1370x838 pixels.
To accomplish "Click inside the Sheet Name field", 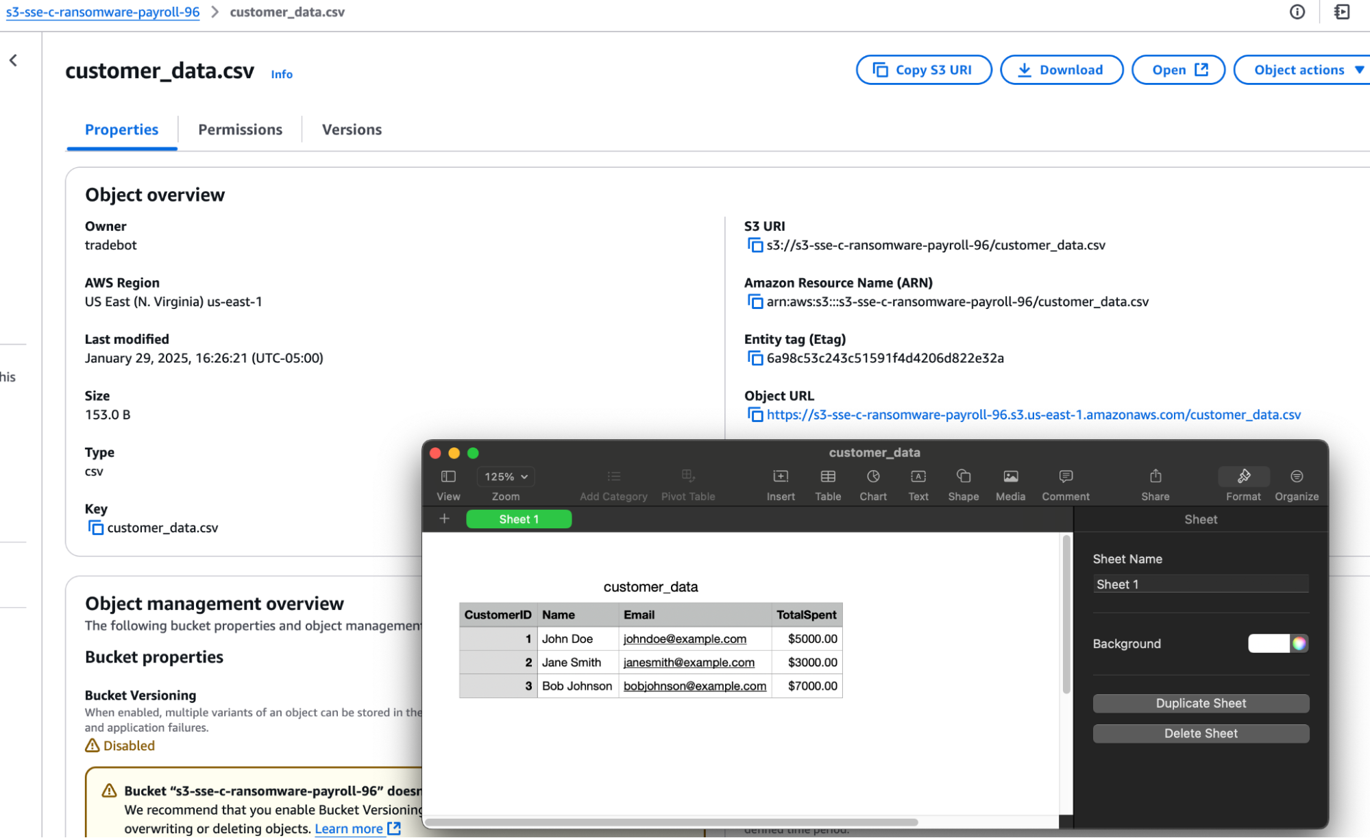I will pos(1200,584).
